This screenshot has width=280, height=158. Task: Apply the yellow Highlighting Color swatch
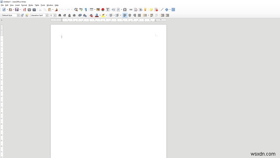click(103, 15)
